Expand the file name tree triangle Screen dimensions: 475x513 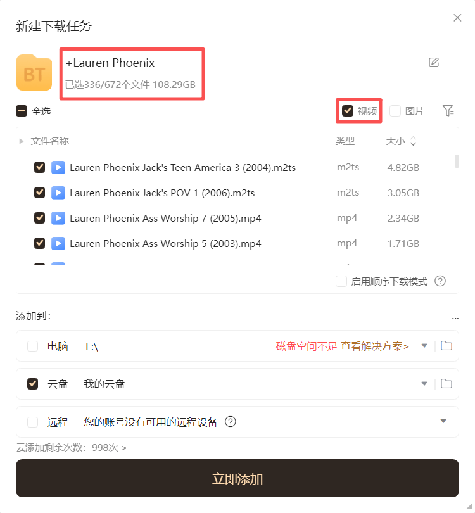[x=22, y=141]
